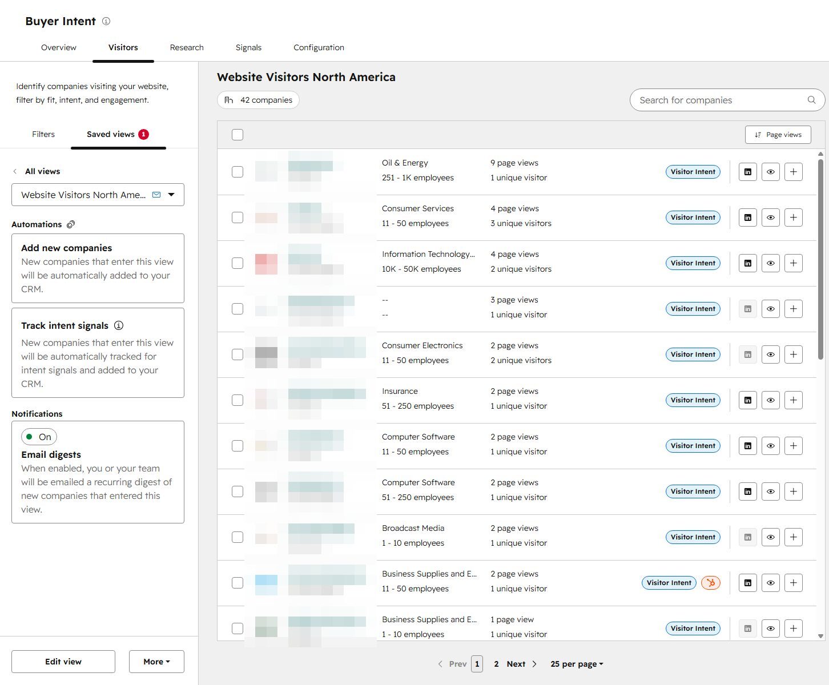
Task: Open the Saved views tab
Action: (118, 134)
